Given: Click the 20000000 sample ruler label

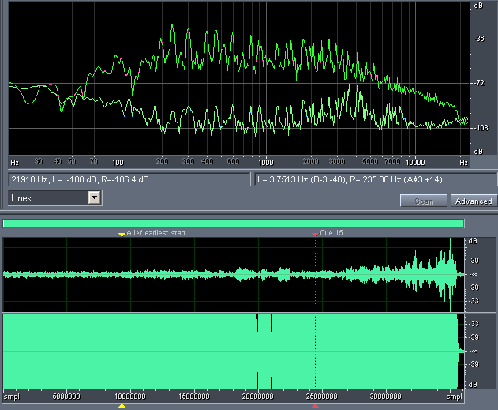Looking at the screenshot, I should click(x=258, y=397).
